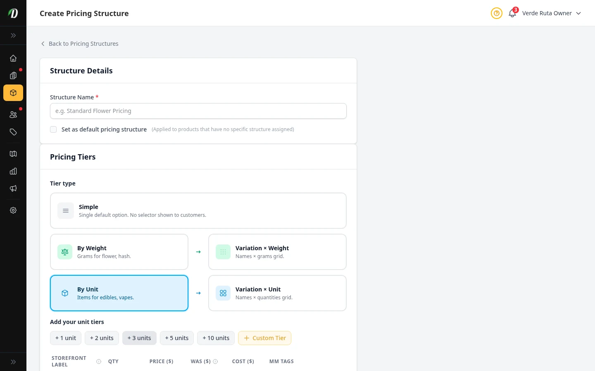
Task: Open the Customers icon with red notification dot
Action: (x=13, y=114)
